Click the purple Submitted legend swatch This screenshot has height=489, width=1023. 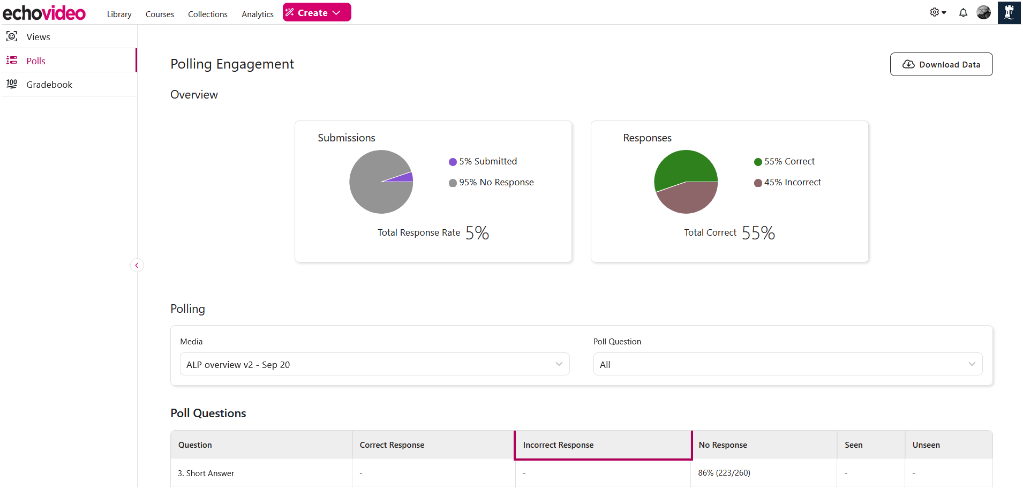coord(453,162)
